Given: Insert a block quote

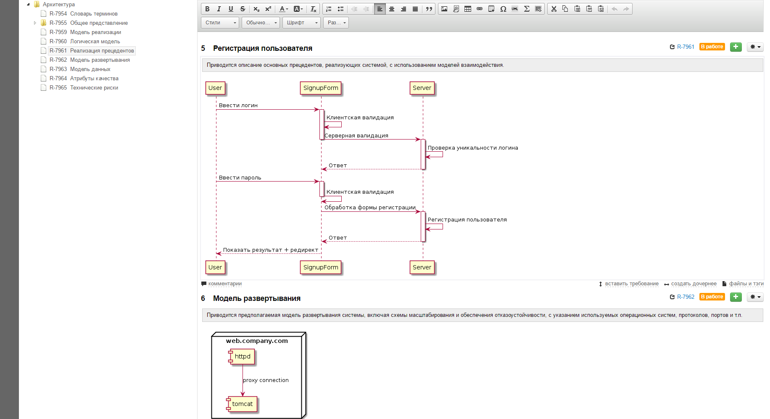Looking at the screenshot, I should pyautogui.click(x=429, y=9).
